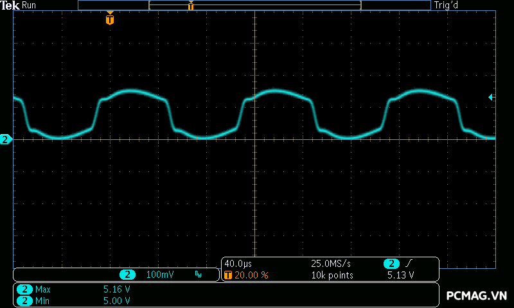This screenshot has width=514, height=308.
Task: Click the orange T icon beside 20.00 %
Action: point(228,275)
